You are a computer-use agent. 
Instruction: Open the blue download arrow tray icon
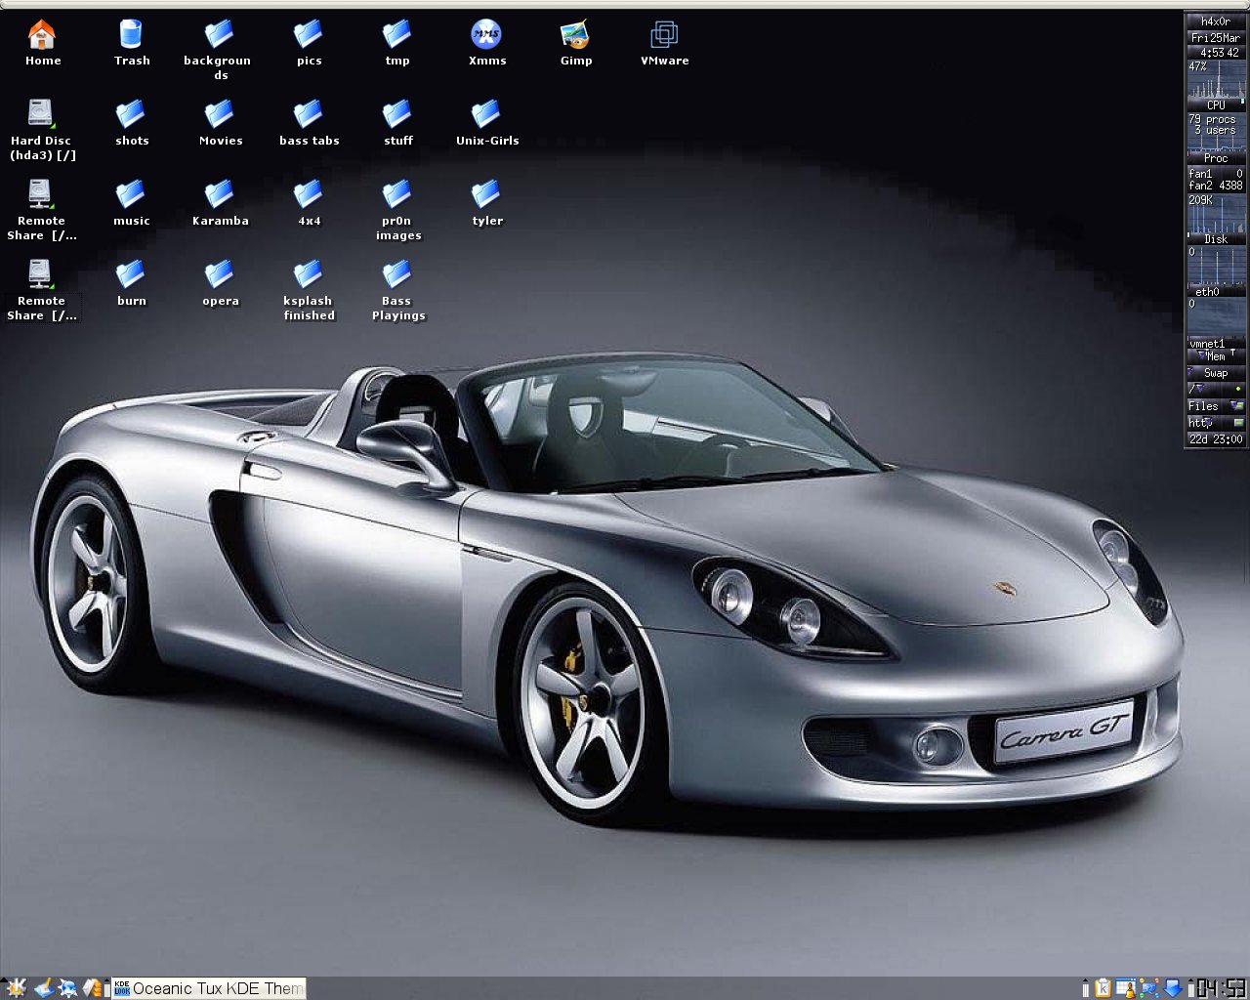[1173, 988]
